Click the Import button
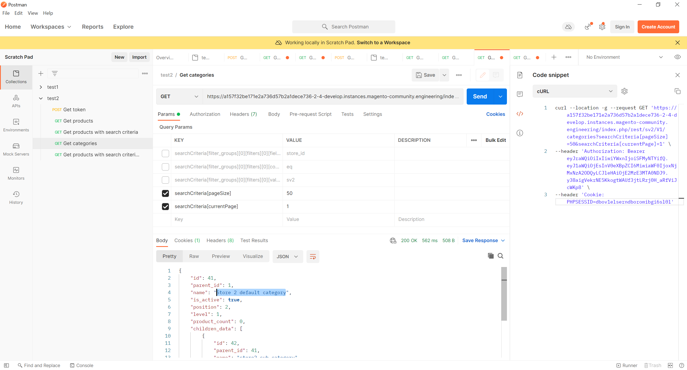The image size is (687, 370). pos(139,57)
